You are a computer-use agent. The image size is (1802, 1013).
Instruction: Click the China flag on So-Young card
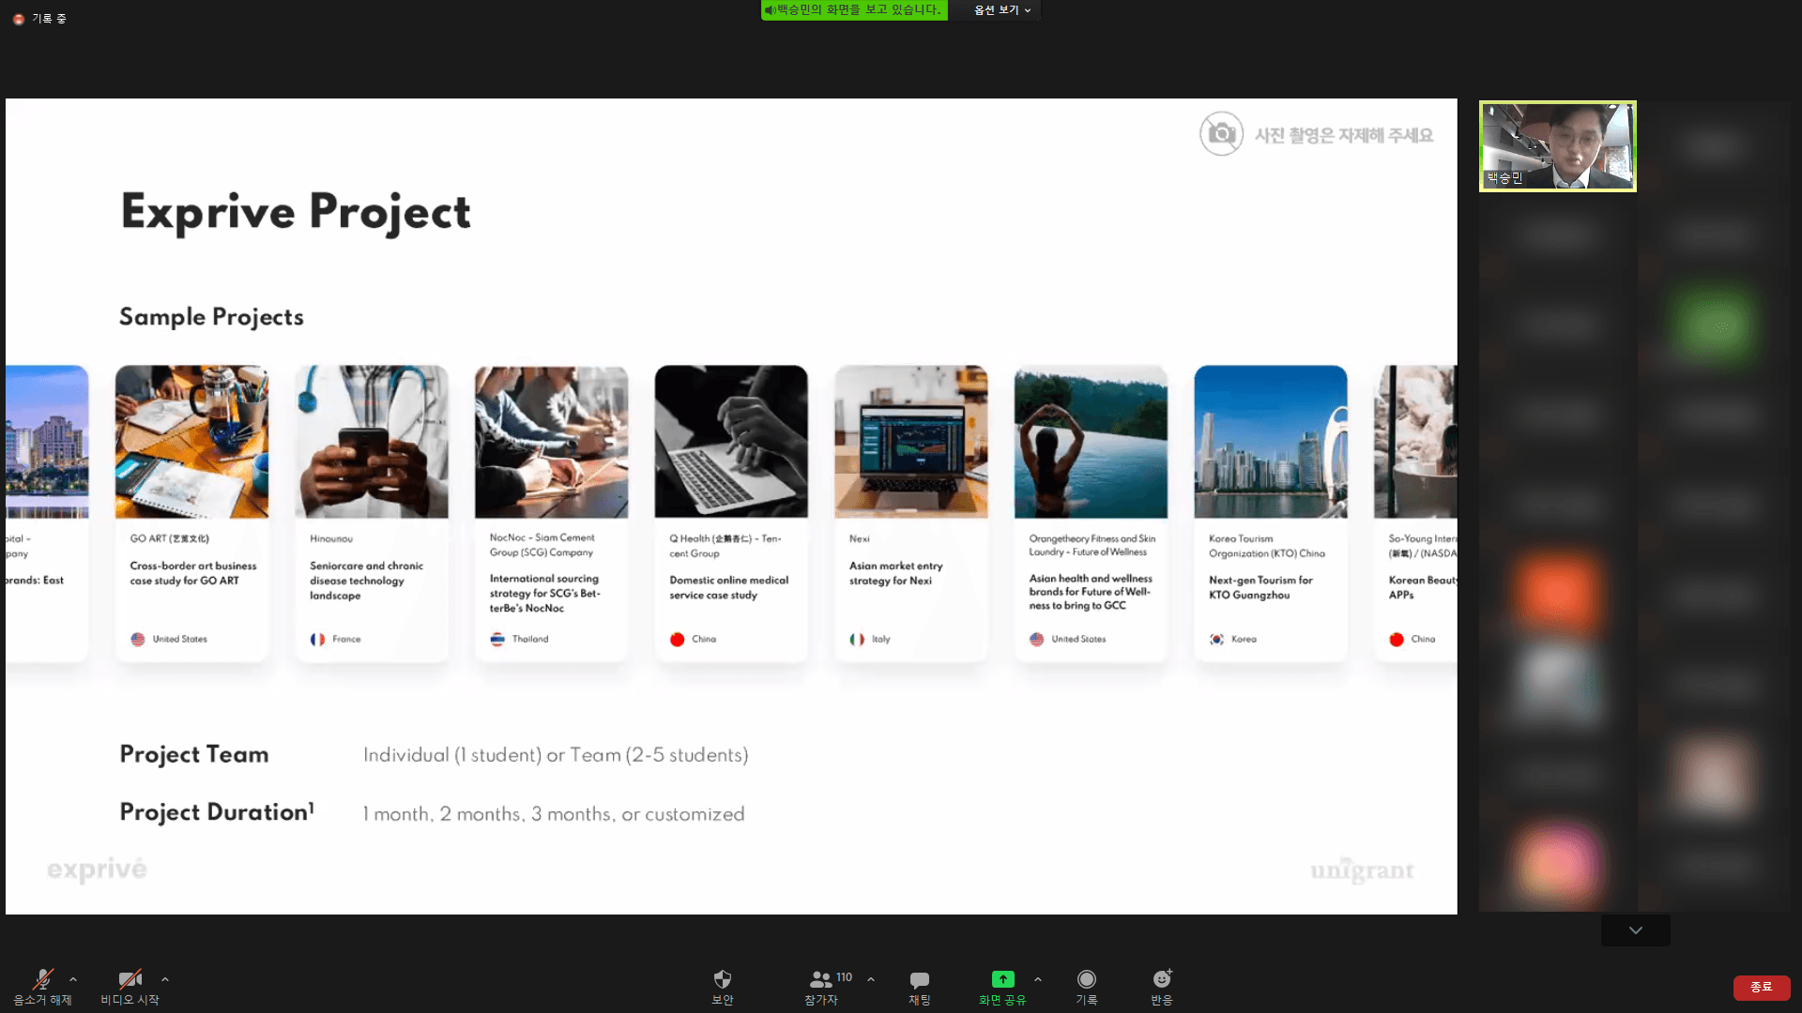1397,640
